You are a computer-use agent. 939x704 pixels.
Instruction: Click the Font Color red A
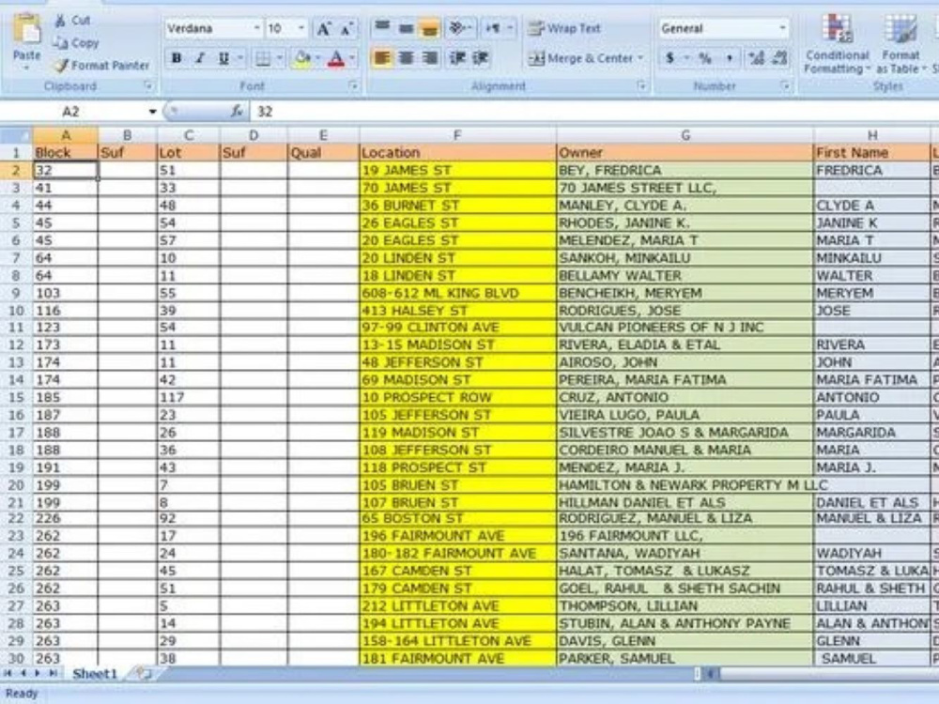click(x=336, y=58)
